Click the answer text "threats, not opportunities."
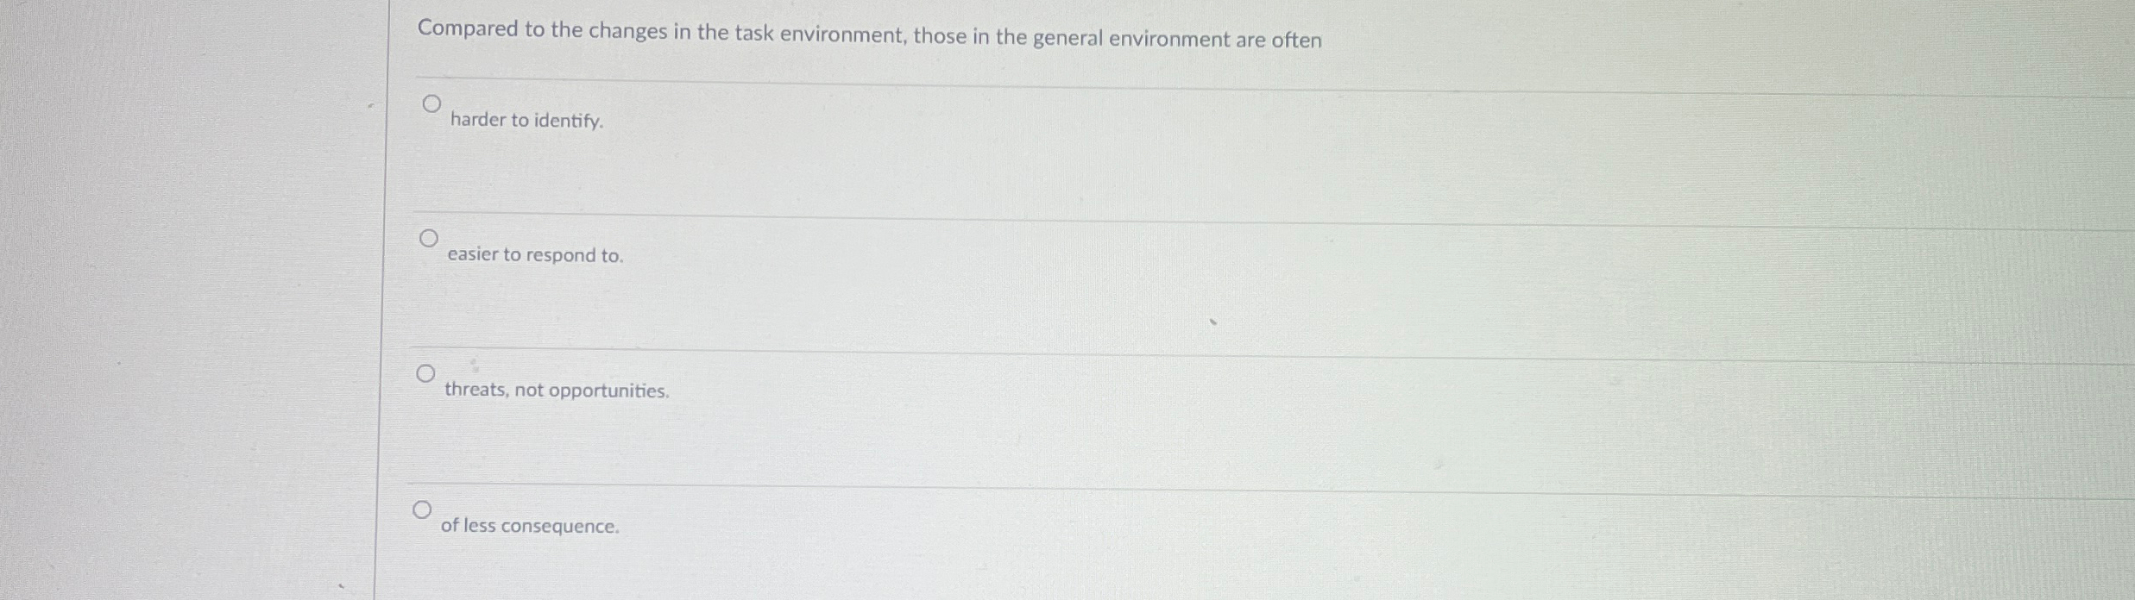The image size is (2135, 600). [557, 391]
